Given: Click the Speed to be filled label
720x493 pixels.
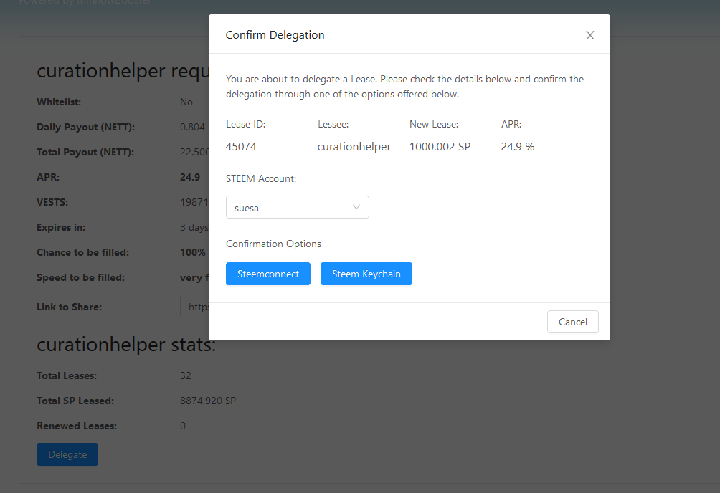Looking at the screenshot, I should 81,278.
